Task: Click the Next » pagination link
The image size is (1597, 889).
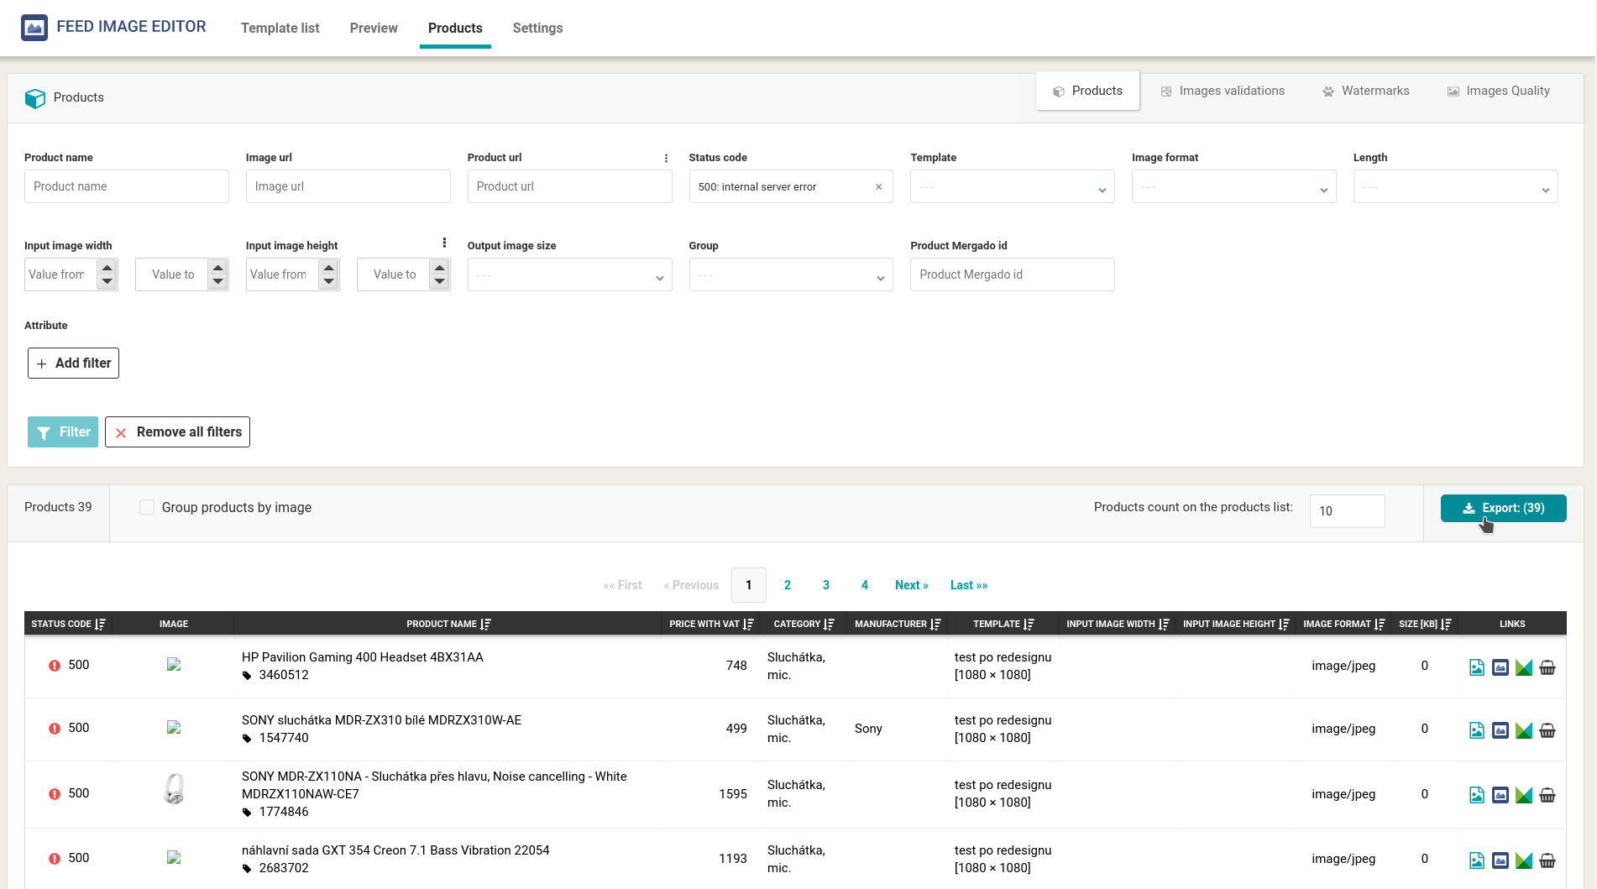Action: pyautogui.click(x=912, y=585)
